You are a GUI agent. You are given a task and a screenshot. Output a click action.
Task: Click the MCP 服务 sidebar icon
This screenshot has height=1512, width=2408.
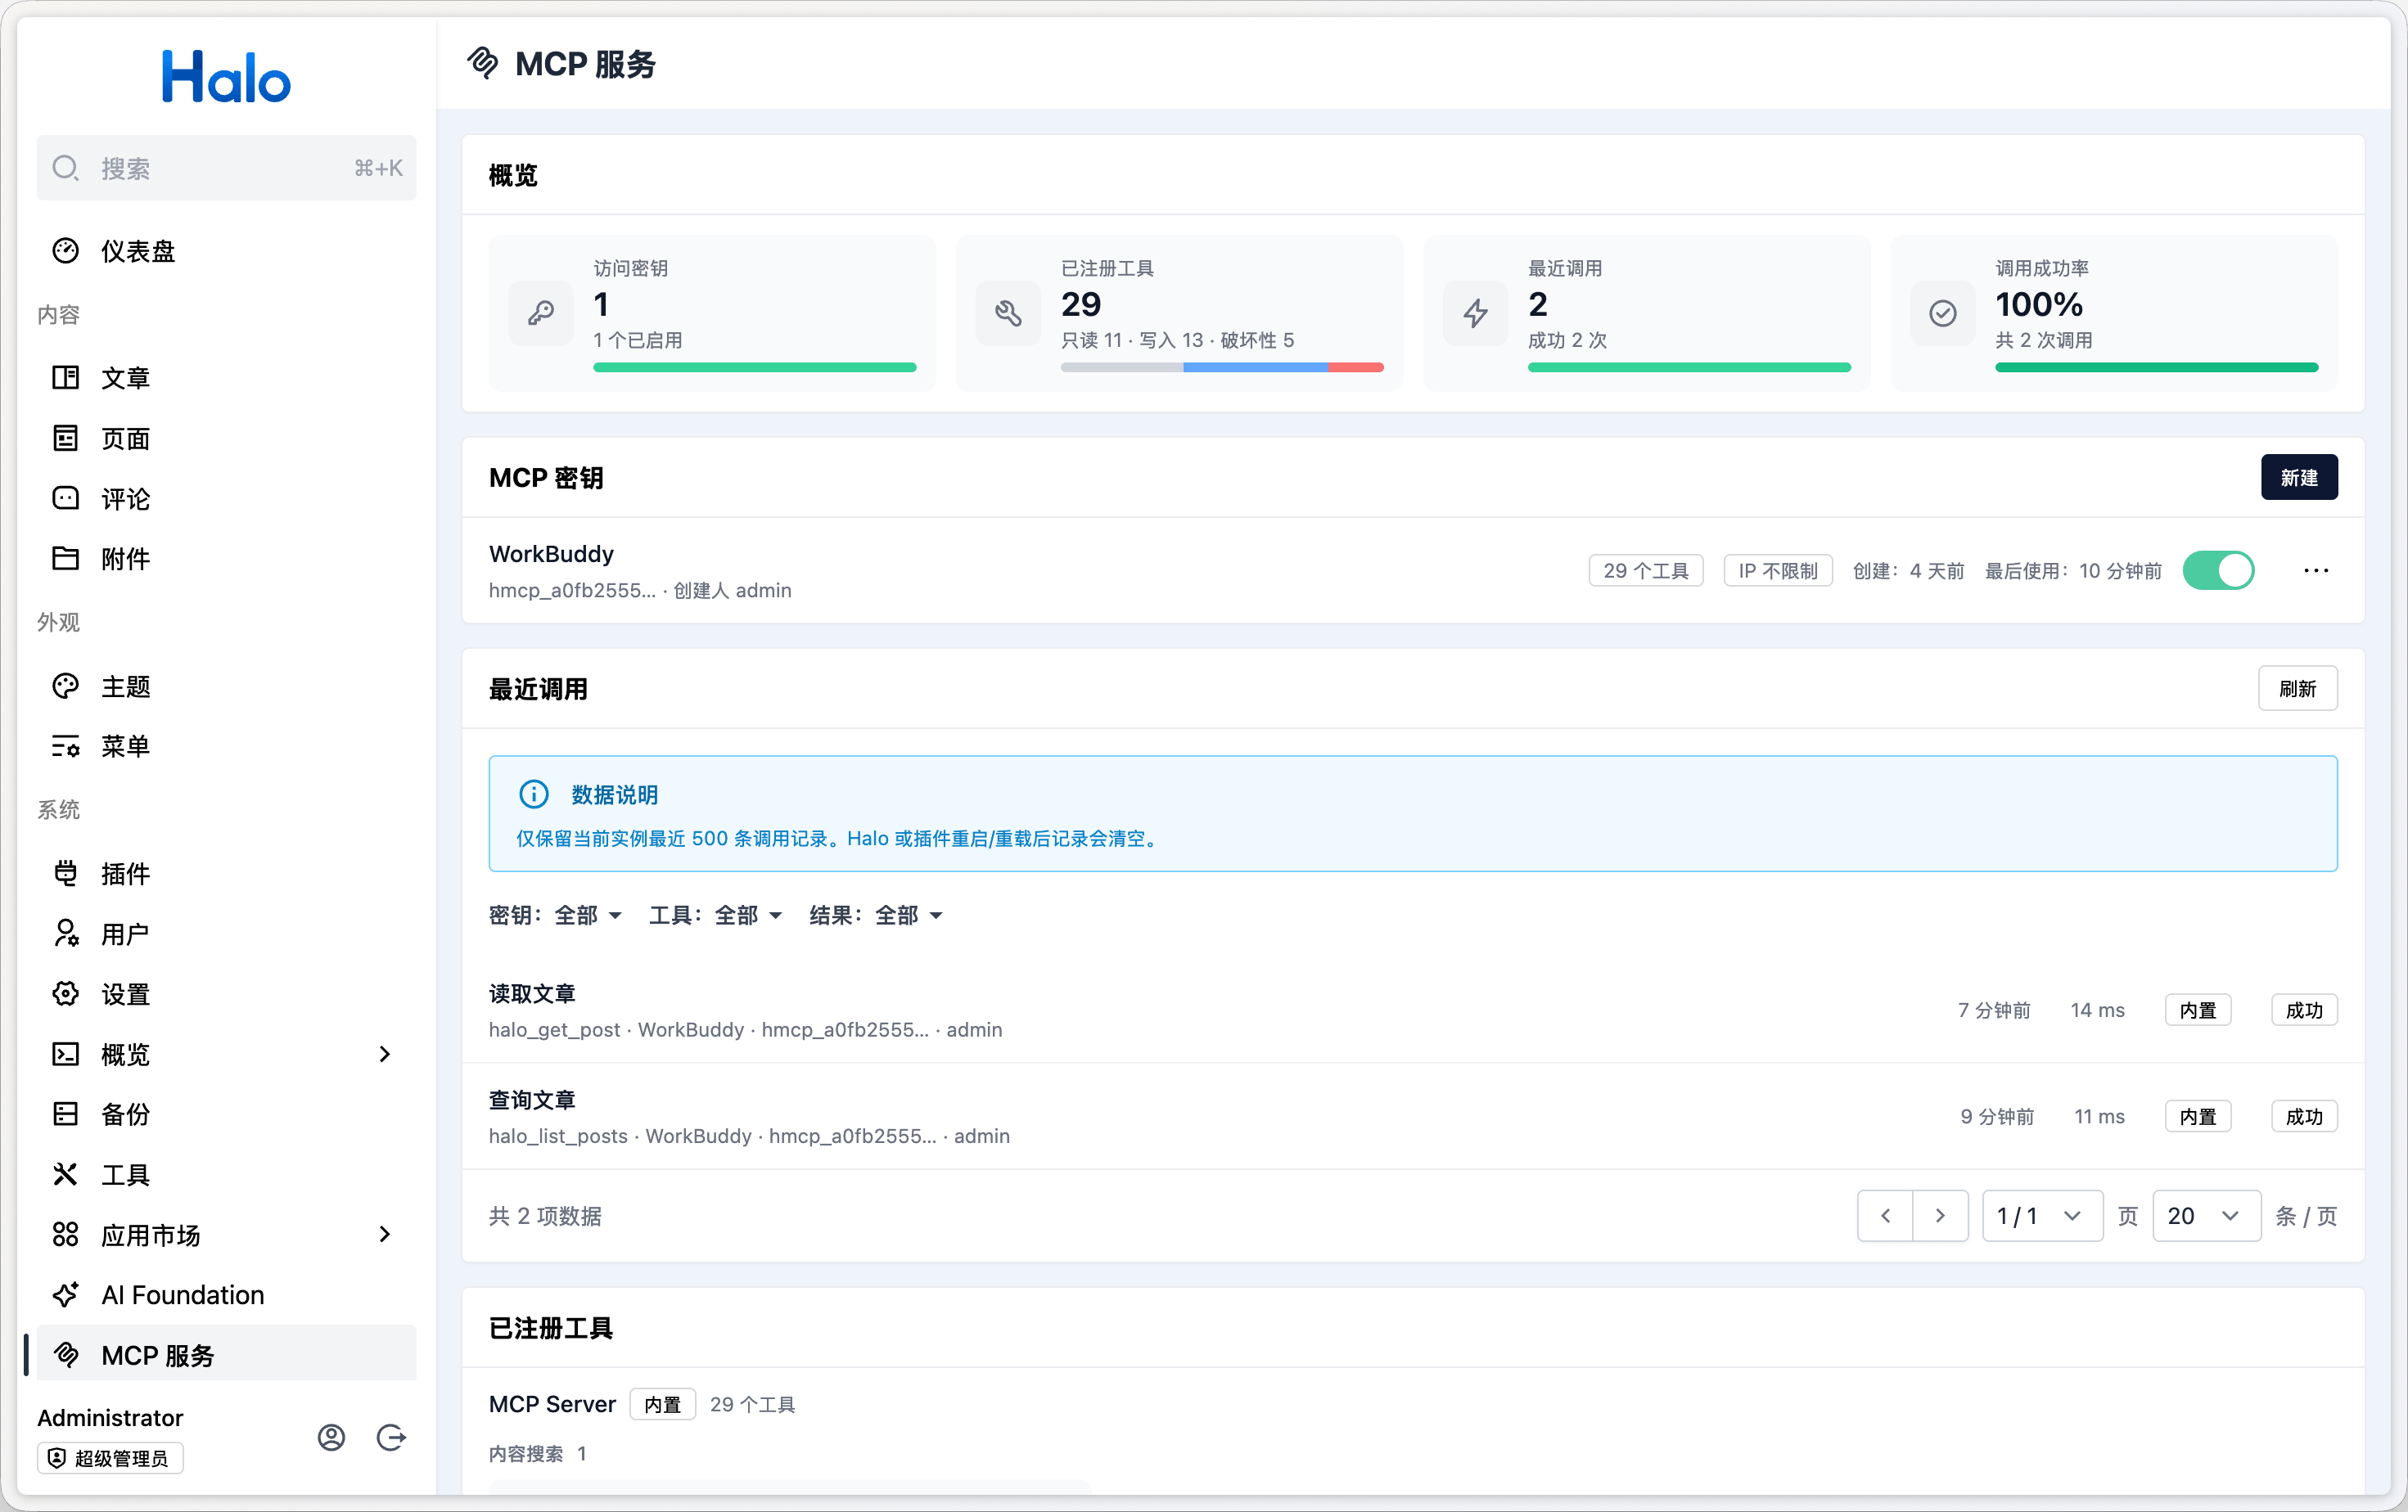point(66,1354)
